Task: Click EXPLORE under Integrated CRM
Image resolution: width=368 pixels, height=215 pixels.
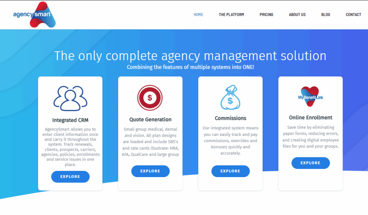Action: click(70, 176)
